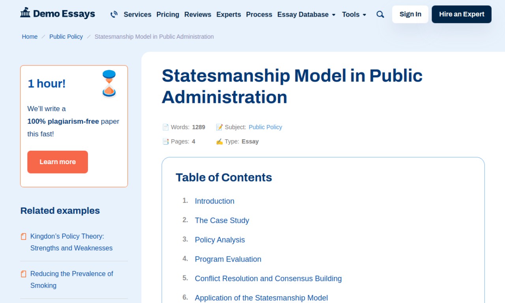The height and width of the screenshot is (303, 505).
Task: Open the Process menu item
Action: (x=259, y=14)
